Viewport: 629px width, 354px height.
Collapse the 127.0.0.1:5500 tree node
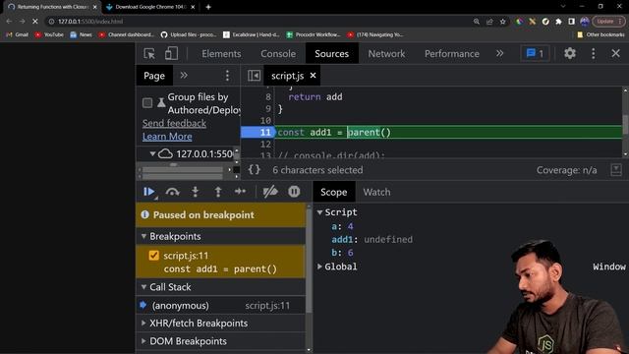(x=152, y=153)
